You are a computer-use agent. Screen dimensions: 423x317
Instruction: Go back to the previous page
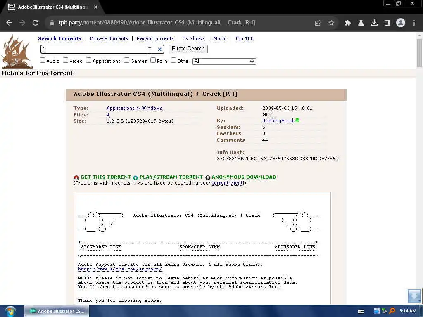coord(9,23)
